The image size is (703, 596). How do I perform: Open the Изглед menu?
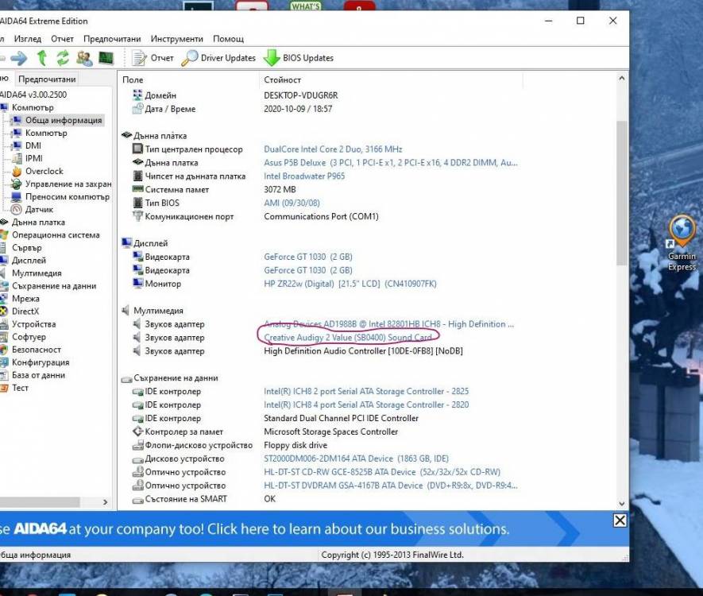27,39
